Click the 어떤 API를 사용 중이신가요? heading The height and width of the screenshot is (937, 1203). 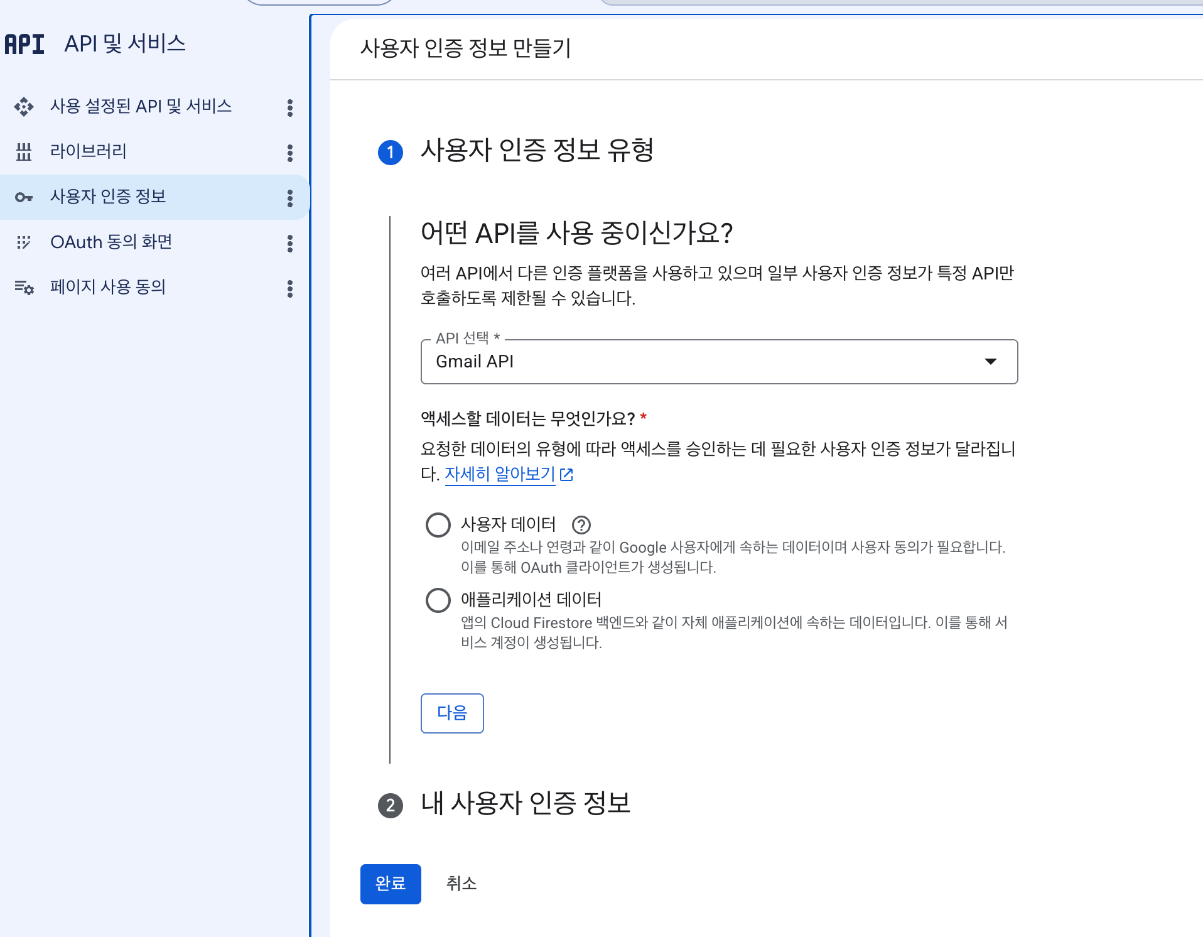(x=577, y=234)
